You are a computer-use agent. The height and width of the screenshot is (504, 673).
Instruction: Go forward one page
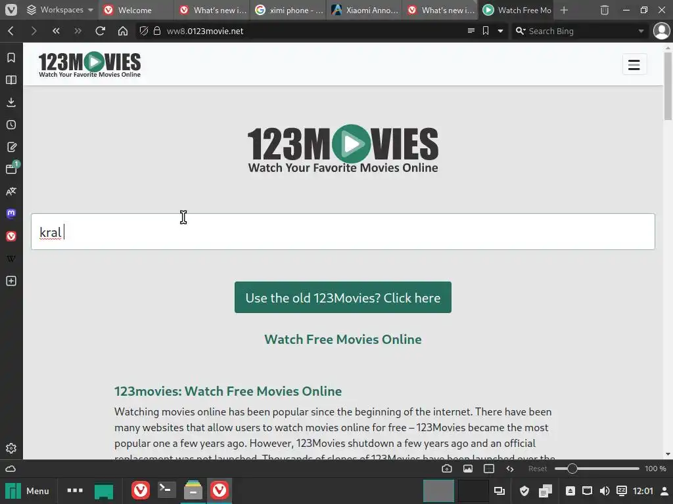coord(34,31)
